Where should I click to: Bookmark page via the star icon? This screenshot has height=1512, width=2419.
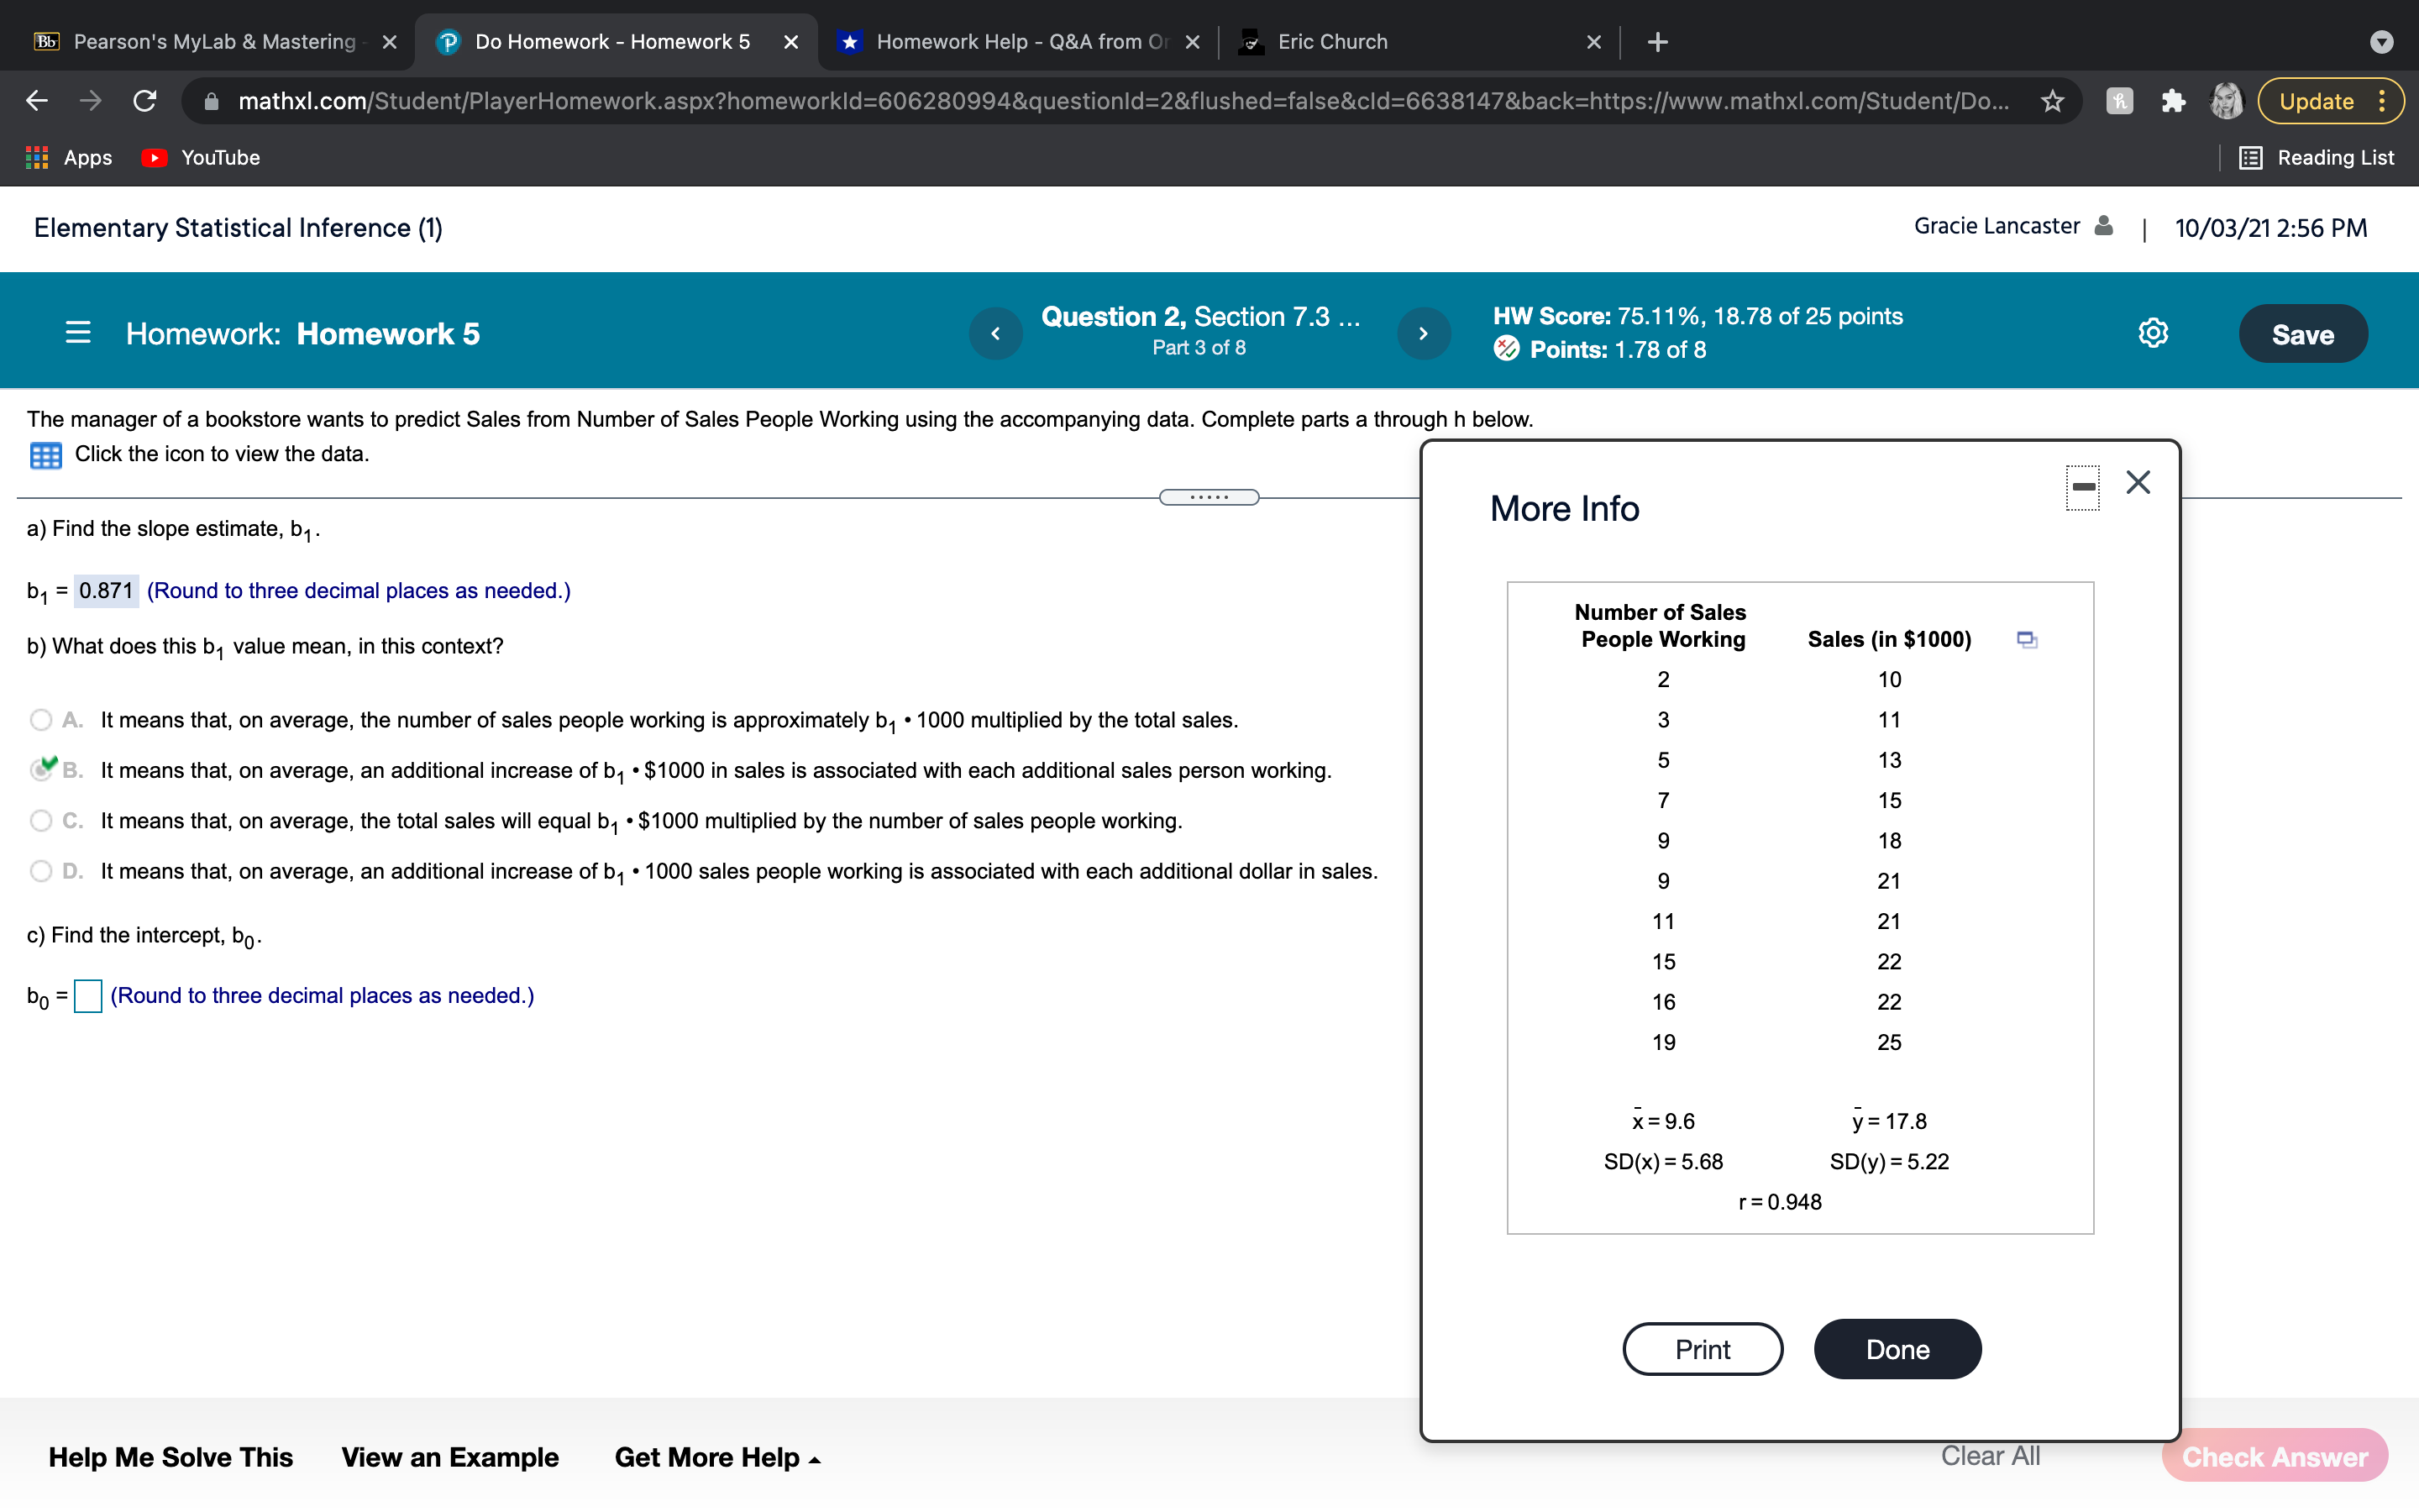[2052, 100]
